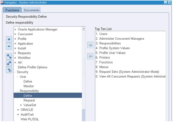
Task: Remove from Top Ten List with left arrow
Action: (90, 56)
